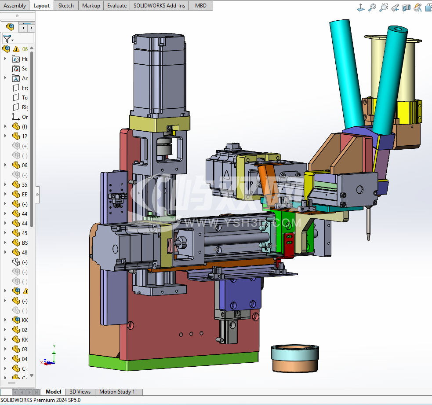Open the feature tree filter dropdown
432x405 pixels.
8,39
